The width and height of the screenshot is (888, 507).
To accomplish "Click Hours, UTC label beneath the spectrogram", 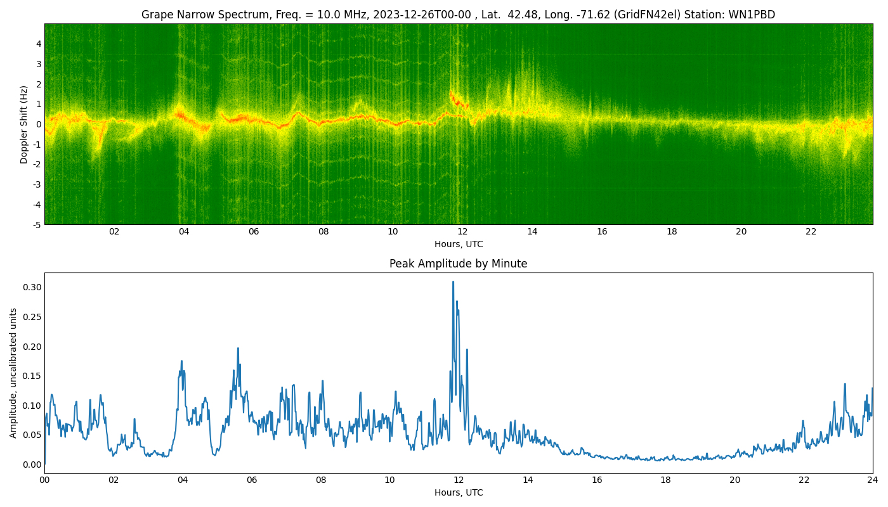I will click(458, 244).
